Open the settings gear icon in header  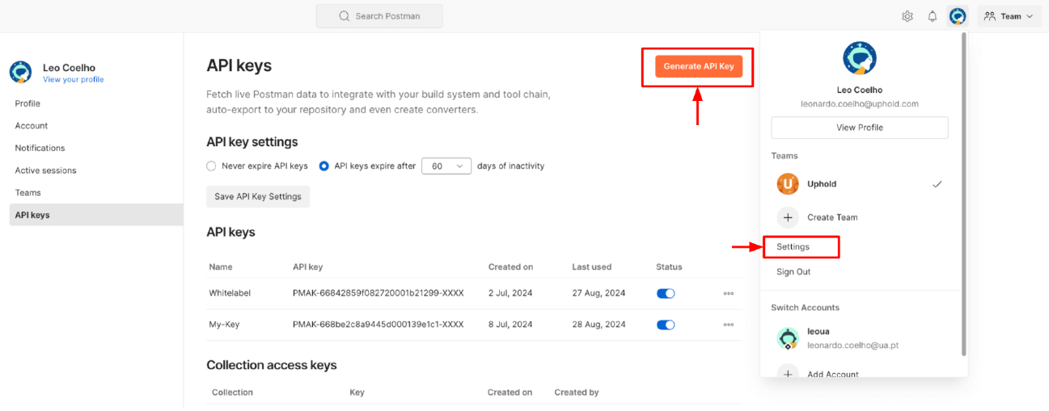[x=907, y=16]
